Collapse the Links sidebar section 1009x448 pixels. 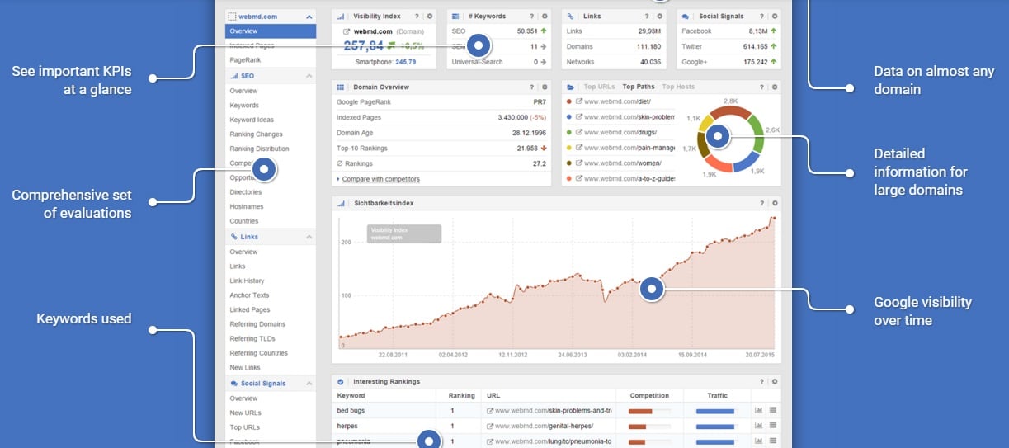(x=309, y=237)
